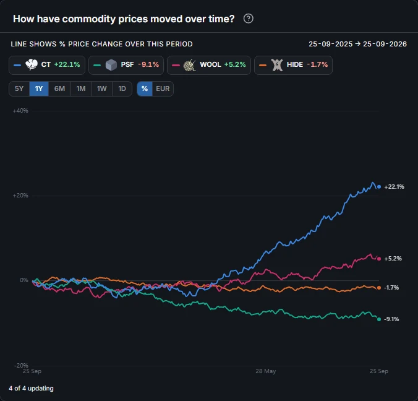Select the 5Y time range
The width and height of the screenshot is (418, 401).
pyautogui.click(x=19, y=88)
